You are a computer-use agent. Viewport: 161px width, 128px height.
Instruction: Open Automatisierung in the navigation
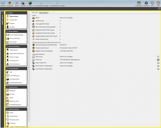(x=14, y=76)
